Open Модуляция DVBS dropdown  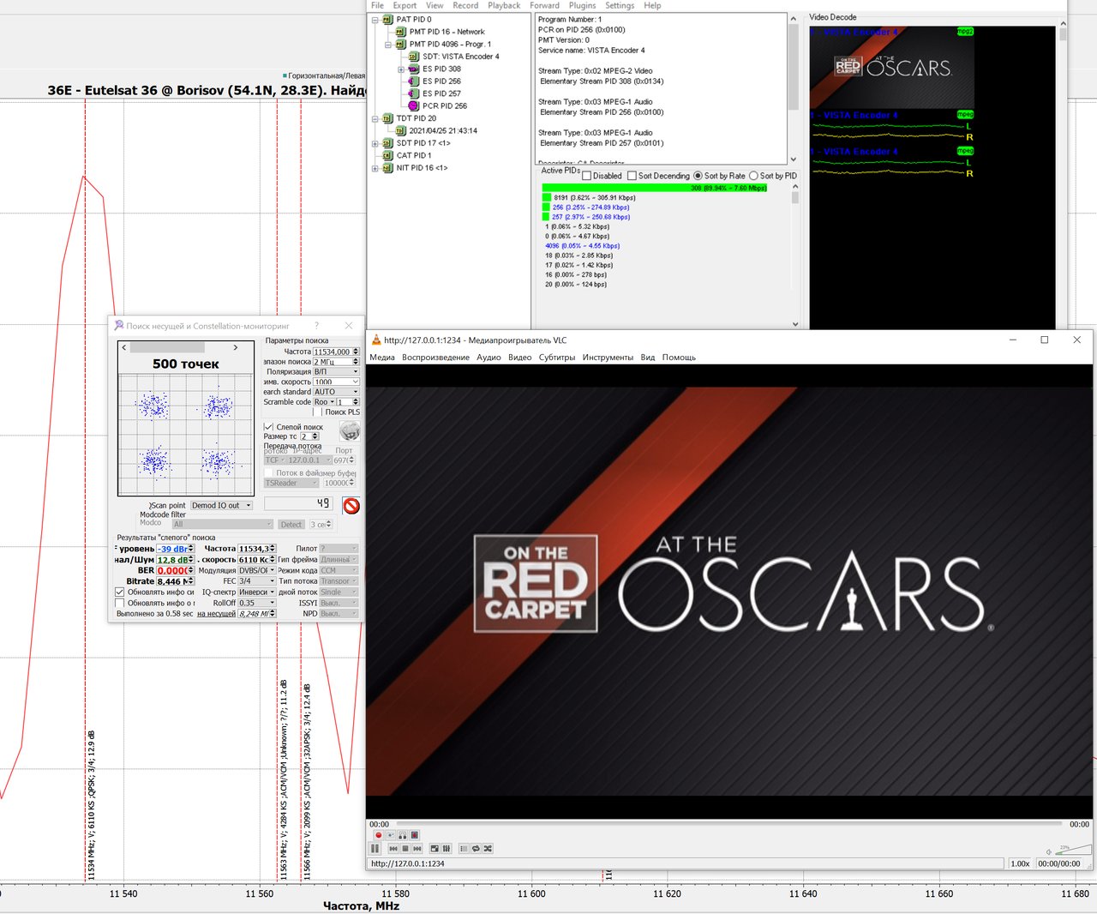click(x=256, y=570)
